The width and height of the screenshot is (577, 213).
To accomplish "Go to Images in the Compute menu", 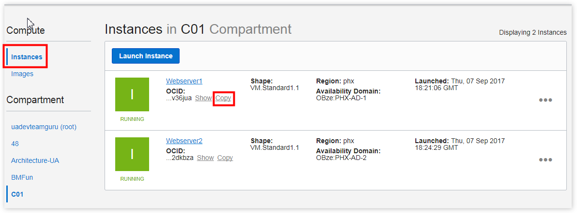I will pos(22,74).
